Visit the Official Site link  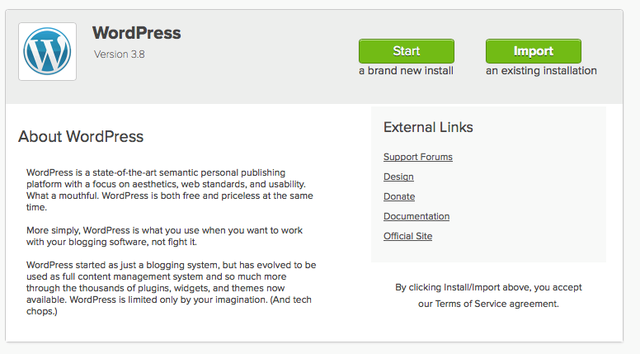(407, 236)
